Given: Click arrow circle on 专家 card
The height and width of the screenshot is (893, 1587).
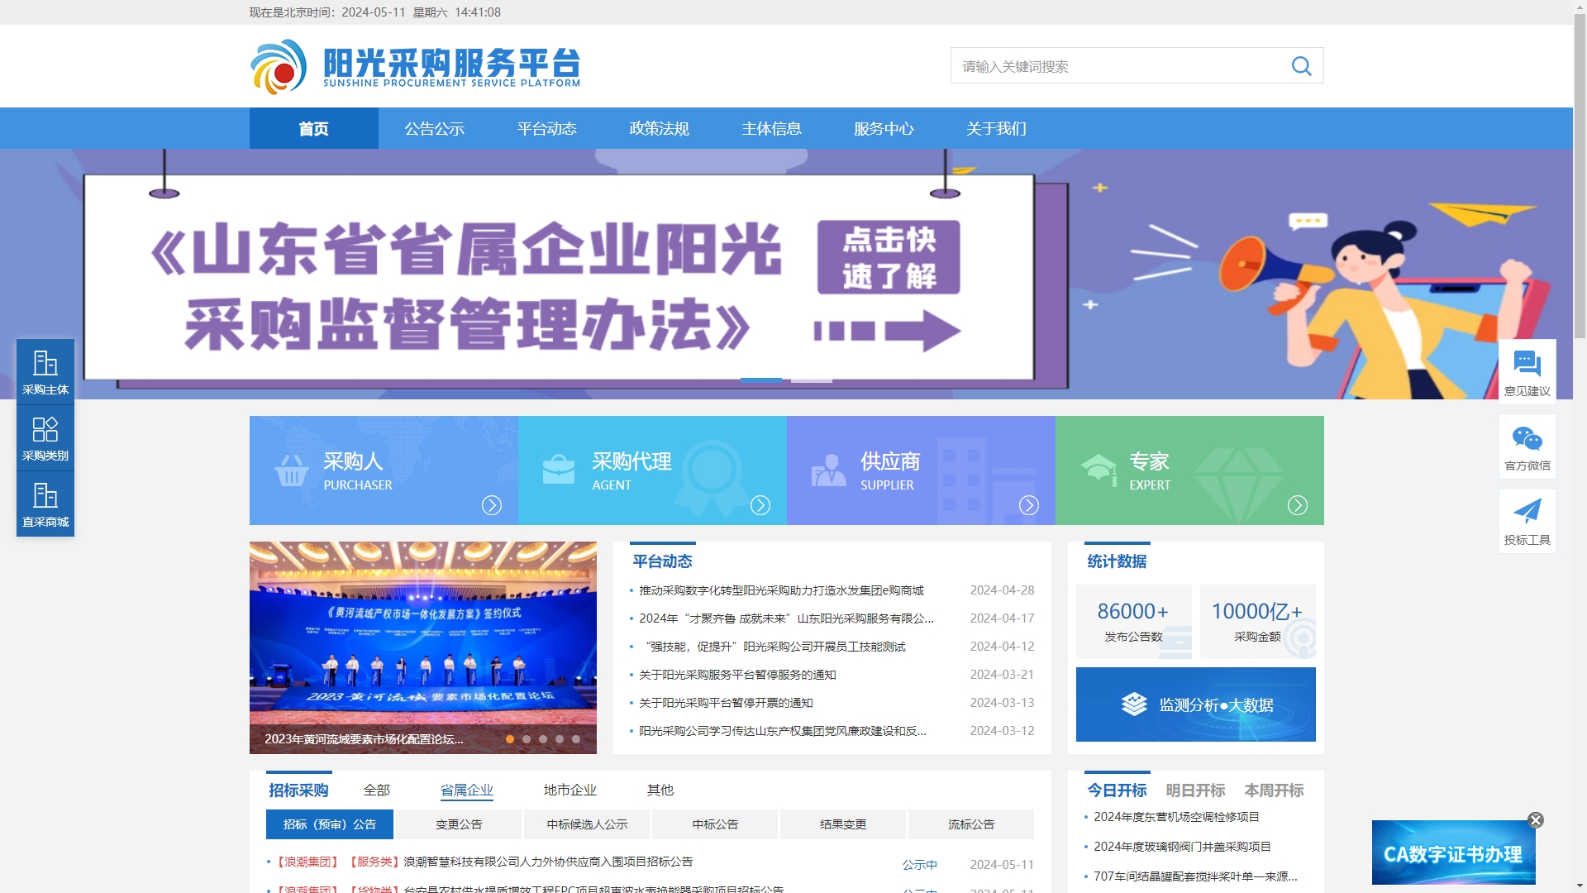Looking at the screenshot, I should point(1298,505).
